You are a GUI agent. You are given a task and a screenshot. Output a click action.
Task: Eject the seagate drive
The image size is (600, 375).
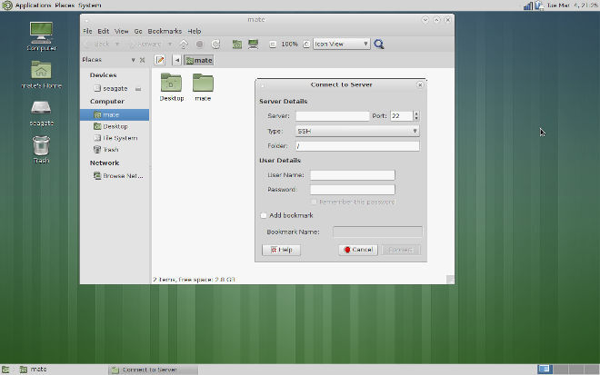137,88
